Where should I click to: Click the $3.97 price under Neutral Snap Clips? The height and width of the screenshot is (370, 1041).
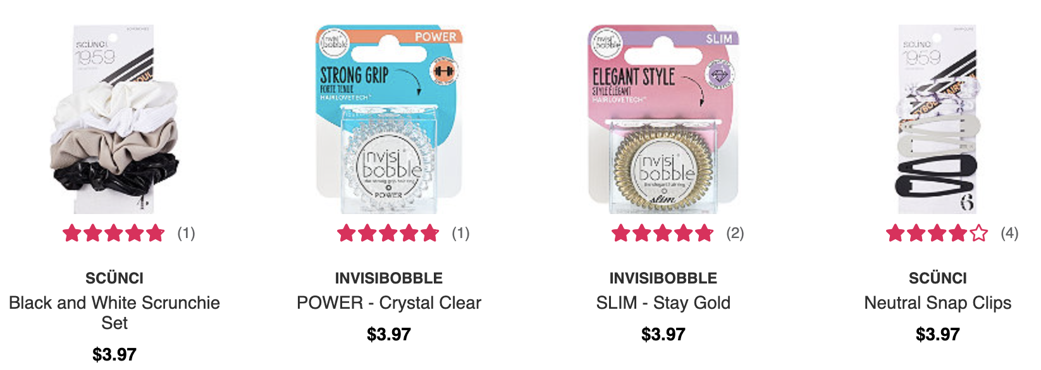point(938,334)
